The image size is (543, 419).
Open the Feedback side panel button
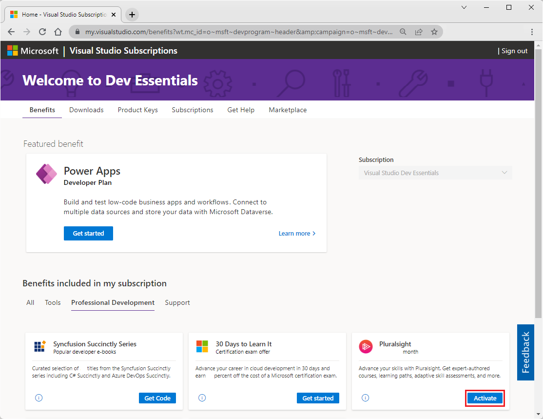tap(525, 352)
